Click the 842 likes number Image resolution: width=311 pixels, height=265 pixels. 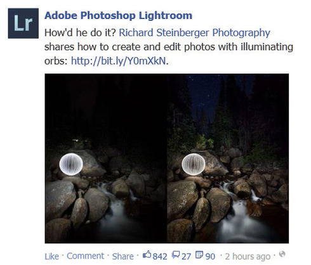pos(160,257)
